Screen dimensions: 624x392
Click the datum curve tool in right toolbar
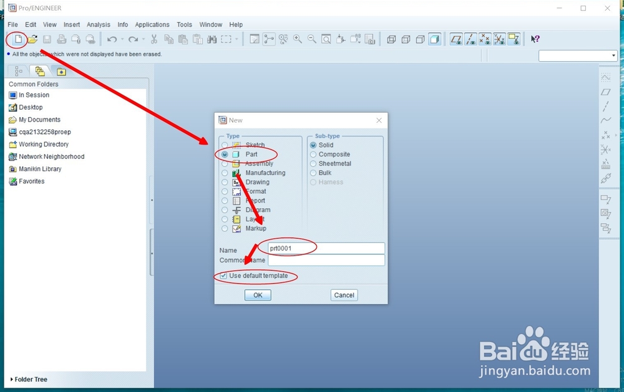(605, 120)
